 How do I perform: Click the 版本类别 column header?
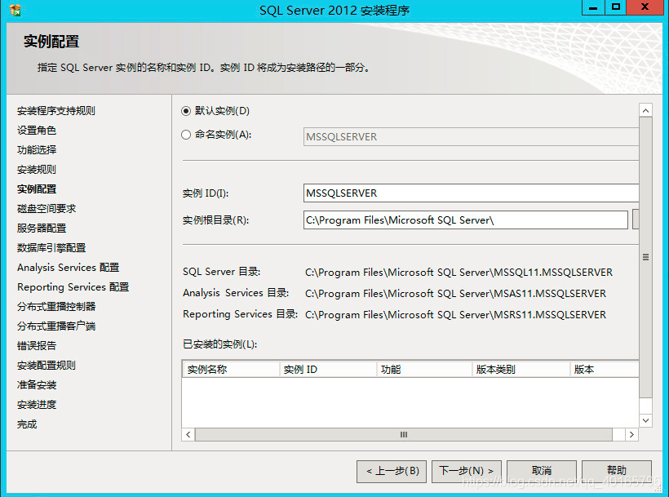click(x=521, y=370)
